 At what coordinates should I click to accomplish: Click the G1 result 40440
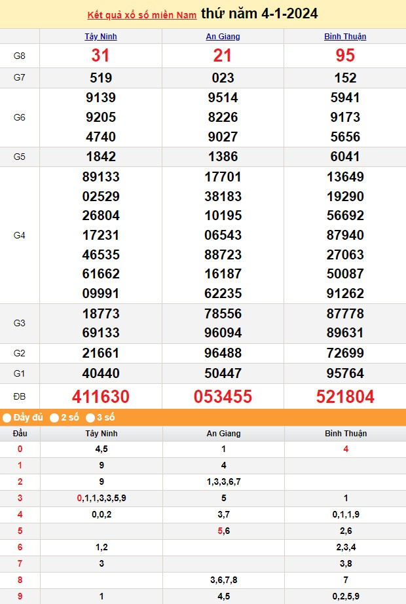click(x=101, y=373)
